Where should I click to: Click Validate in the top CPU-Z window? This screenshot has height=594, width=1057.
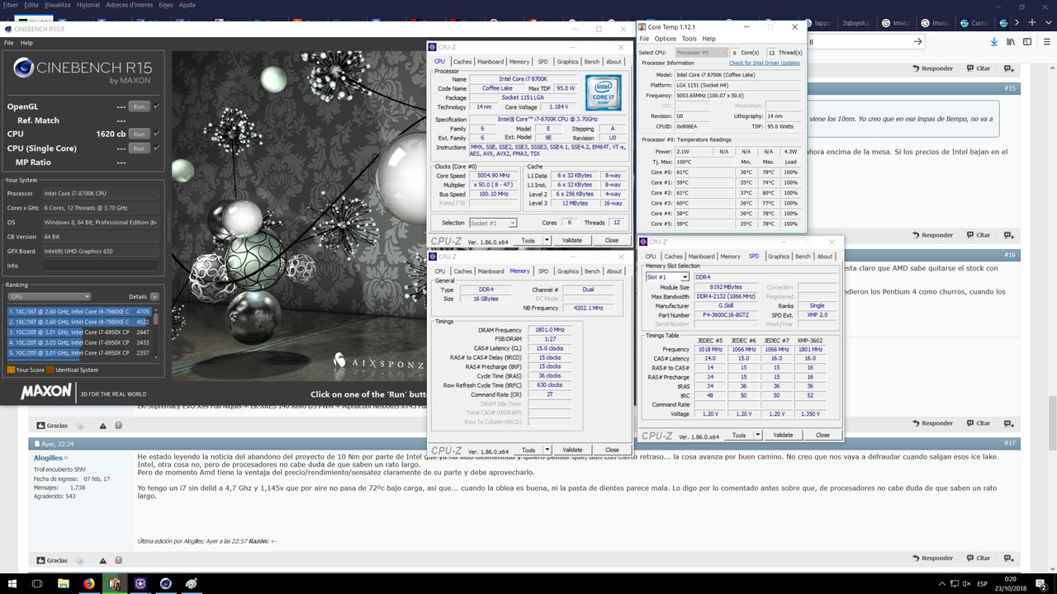tap(572, 241)
